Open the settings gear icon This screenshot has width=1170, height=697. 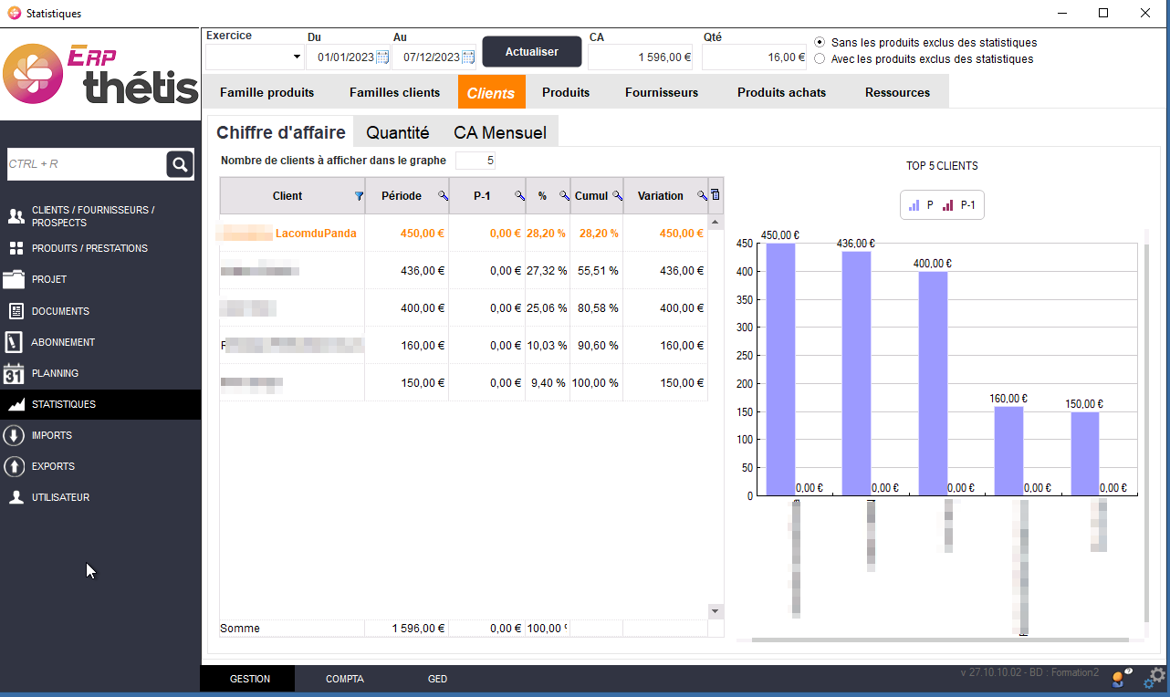1156,676
